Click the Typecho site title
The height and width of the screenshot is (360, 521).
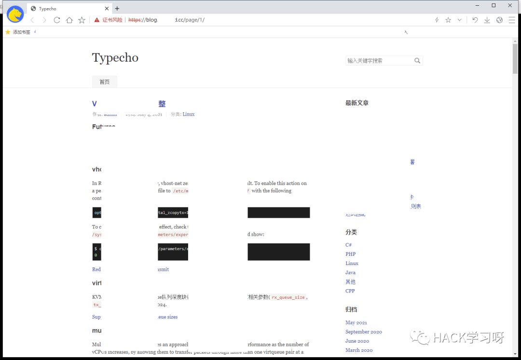tap(115, 58)
